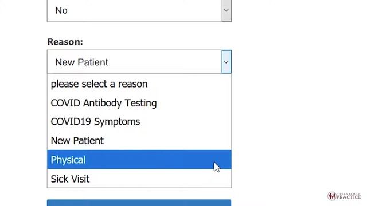Click the chevron icon on the No field
The image size is (367, 206).
click(226, 10)
